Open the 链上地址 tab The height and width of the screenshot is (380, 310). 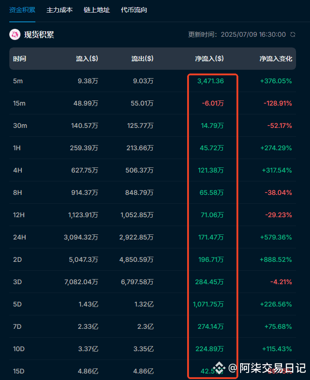[97, 10]
